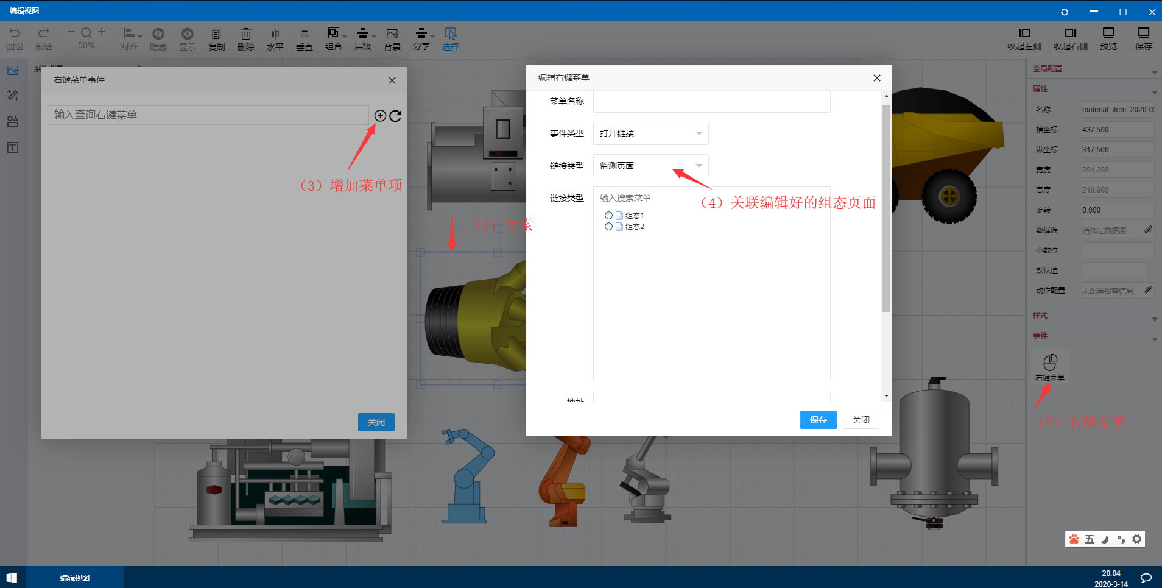Click the 菜单名称 input field
1162x588 pixels.
pos(711,102)
